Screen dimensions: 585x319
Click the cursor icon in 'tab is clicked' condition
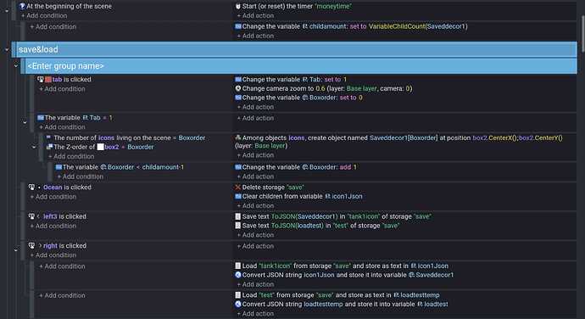click(x=41, y=80)
